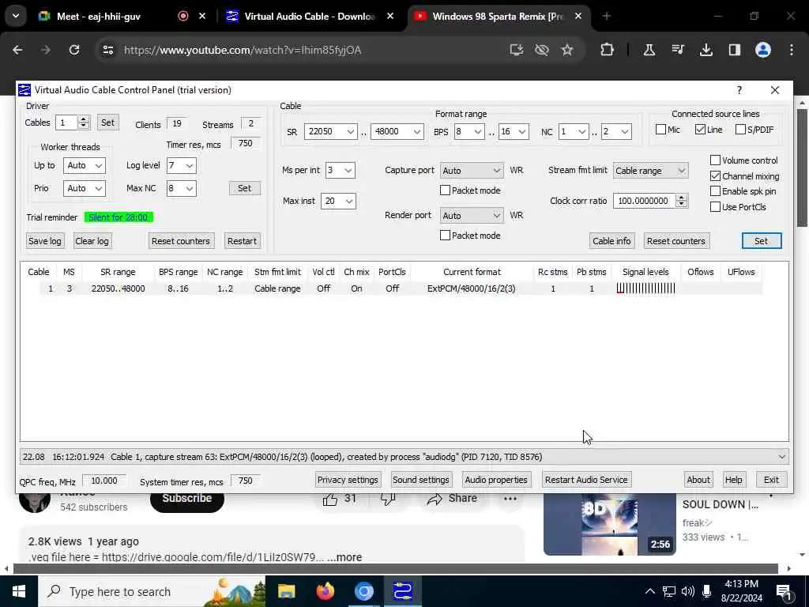Screen dimensions: 809x607
Task: Dislike the YouTube video thumbs down
Action: tap(388, 499)
